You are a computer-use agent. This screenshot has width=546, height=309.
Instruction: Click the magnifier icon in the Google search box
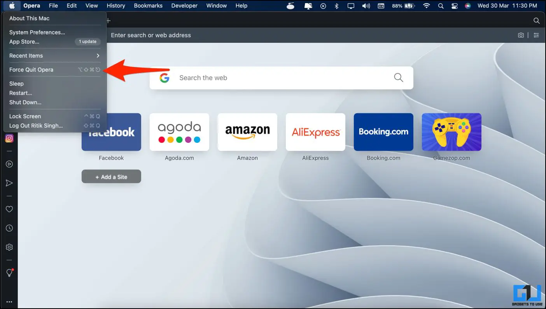coord(399,78)
